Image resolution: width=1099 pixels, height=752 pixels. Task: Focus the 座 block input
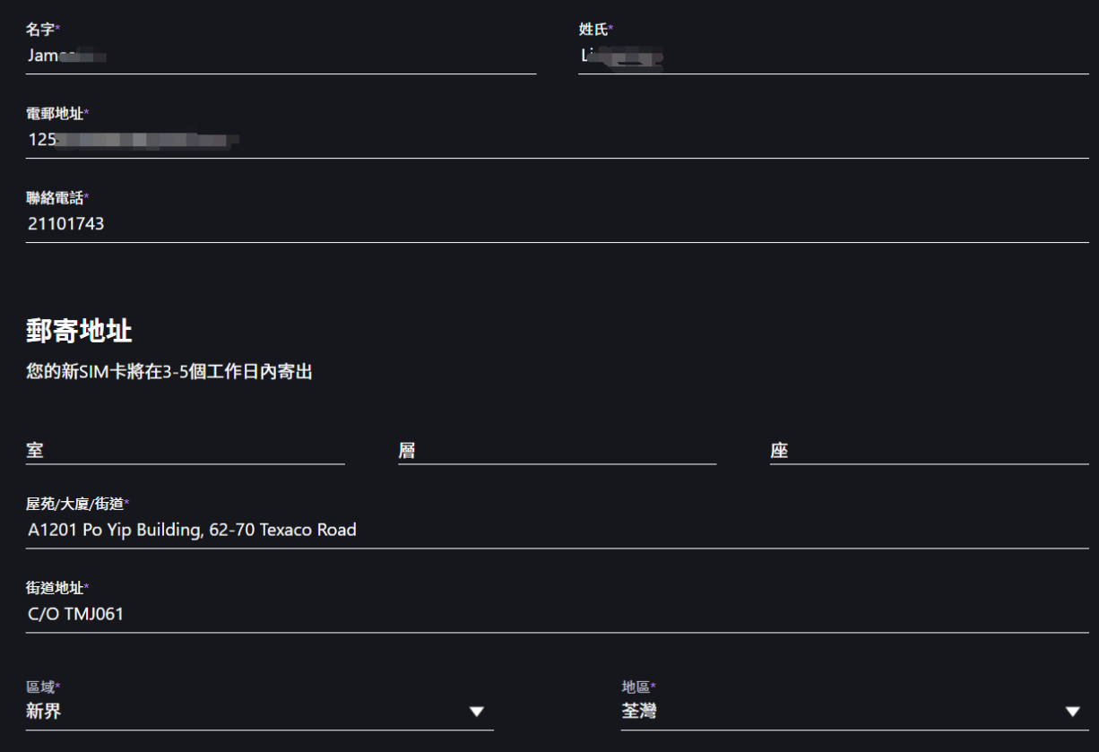930,451
